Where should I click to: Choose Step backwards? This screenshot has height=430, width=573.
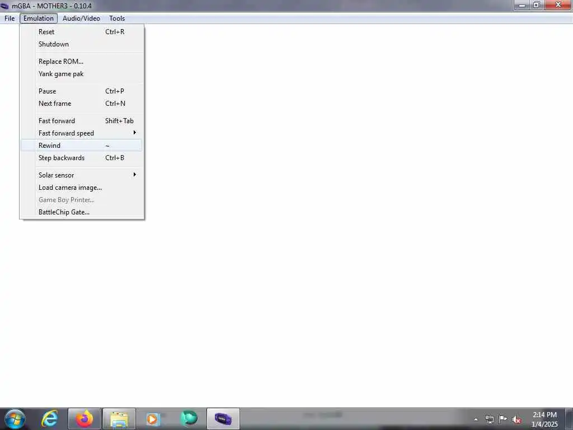click(82, 158)
